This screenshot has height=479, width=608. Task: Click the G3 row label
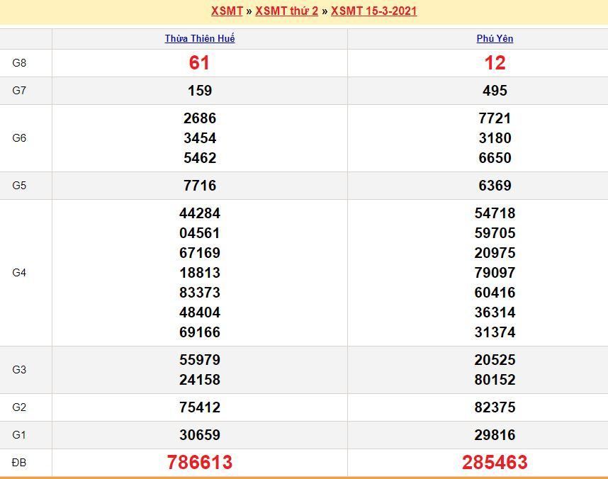click(19, 370)
